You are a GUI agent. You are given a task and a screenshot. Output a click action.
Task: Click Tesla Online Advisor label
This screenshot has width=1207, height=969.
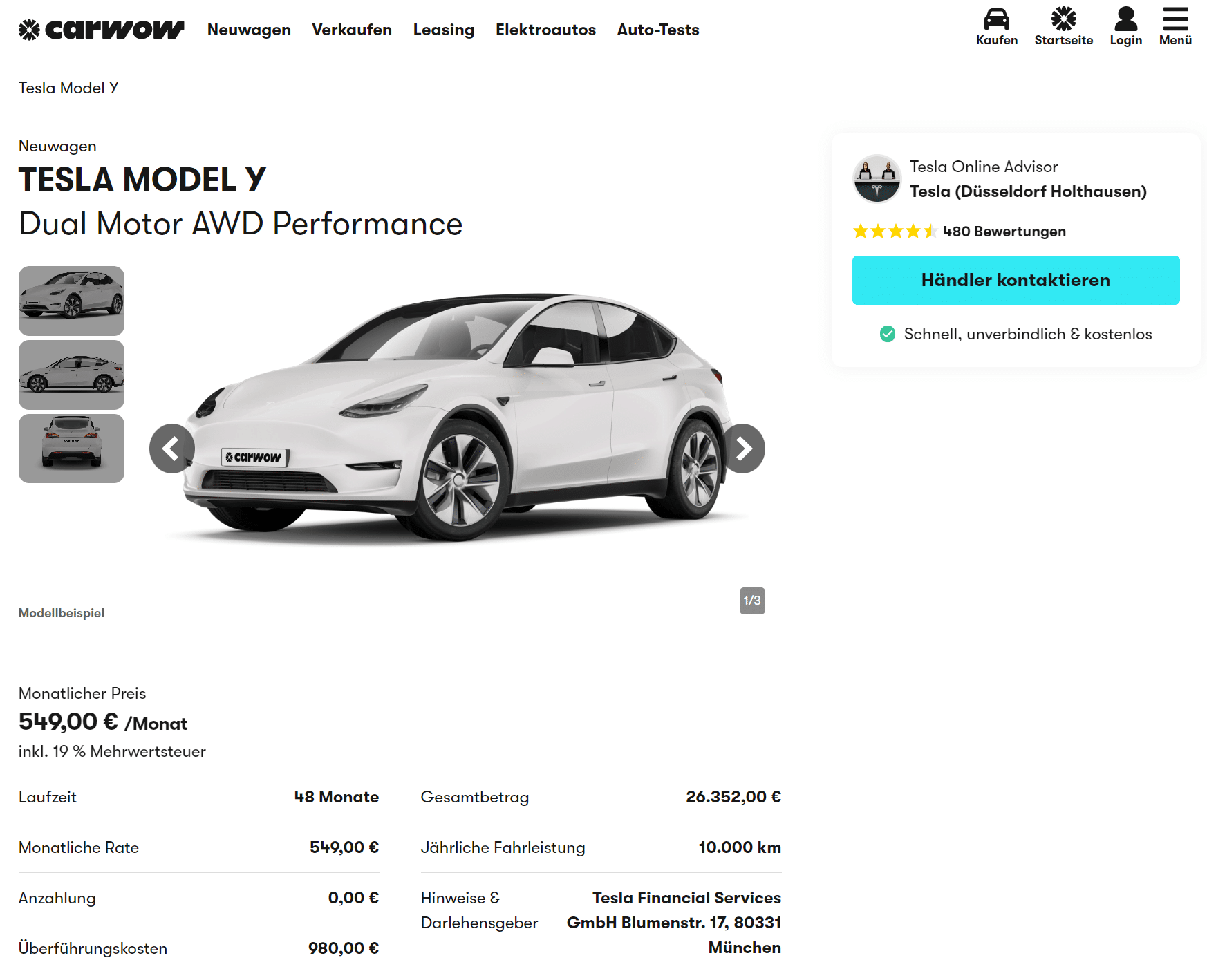pyautogui.click(x=984, y=167)
